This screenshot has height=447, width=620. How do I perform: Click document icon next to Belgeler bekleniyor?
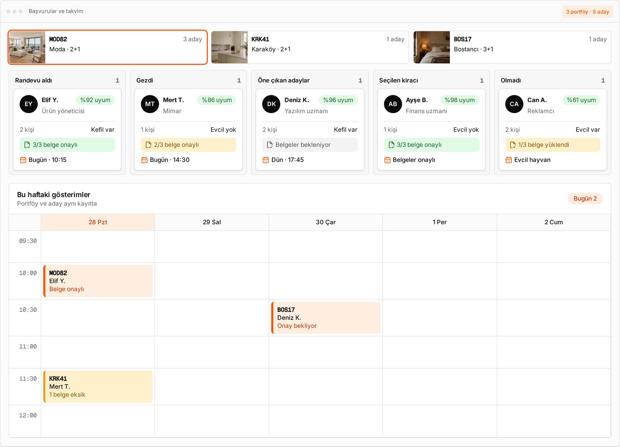click(270, 145)
